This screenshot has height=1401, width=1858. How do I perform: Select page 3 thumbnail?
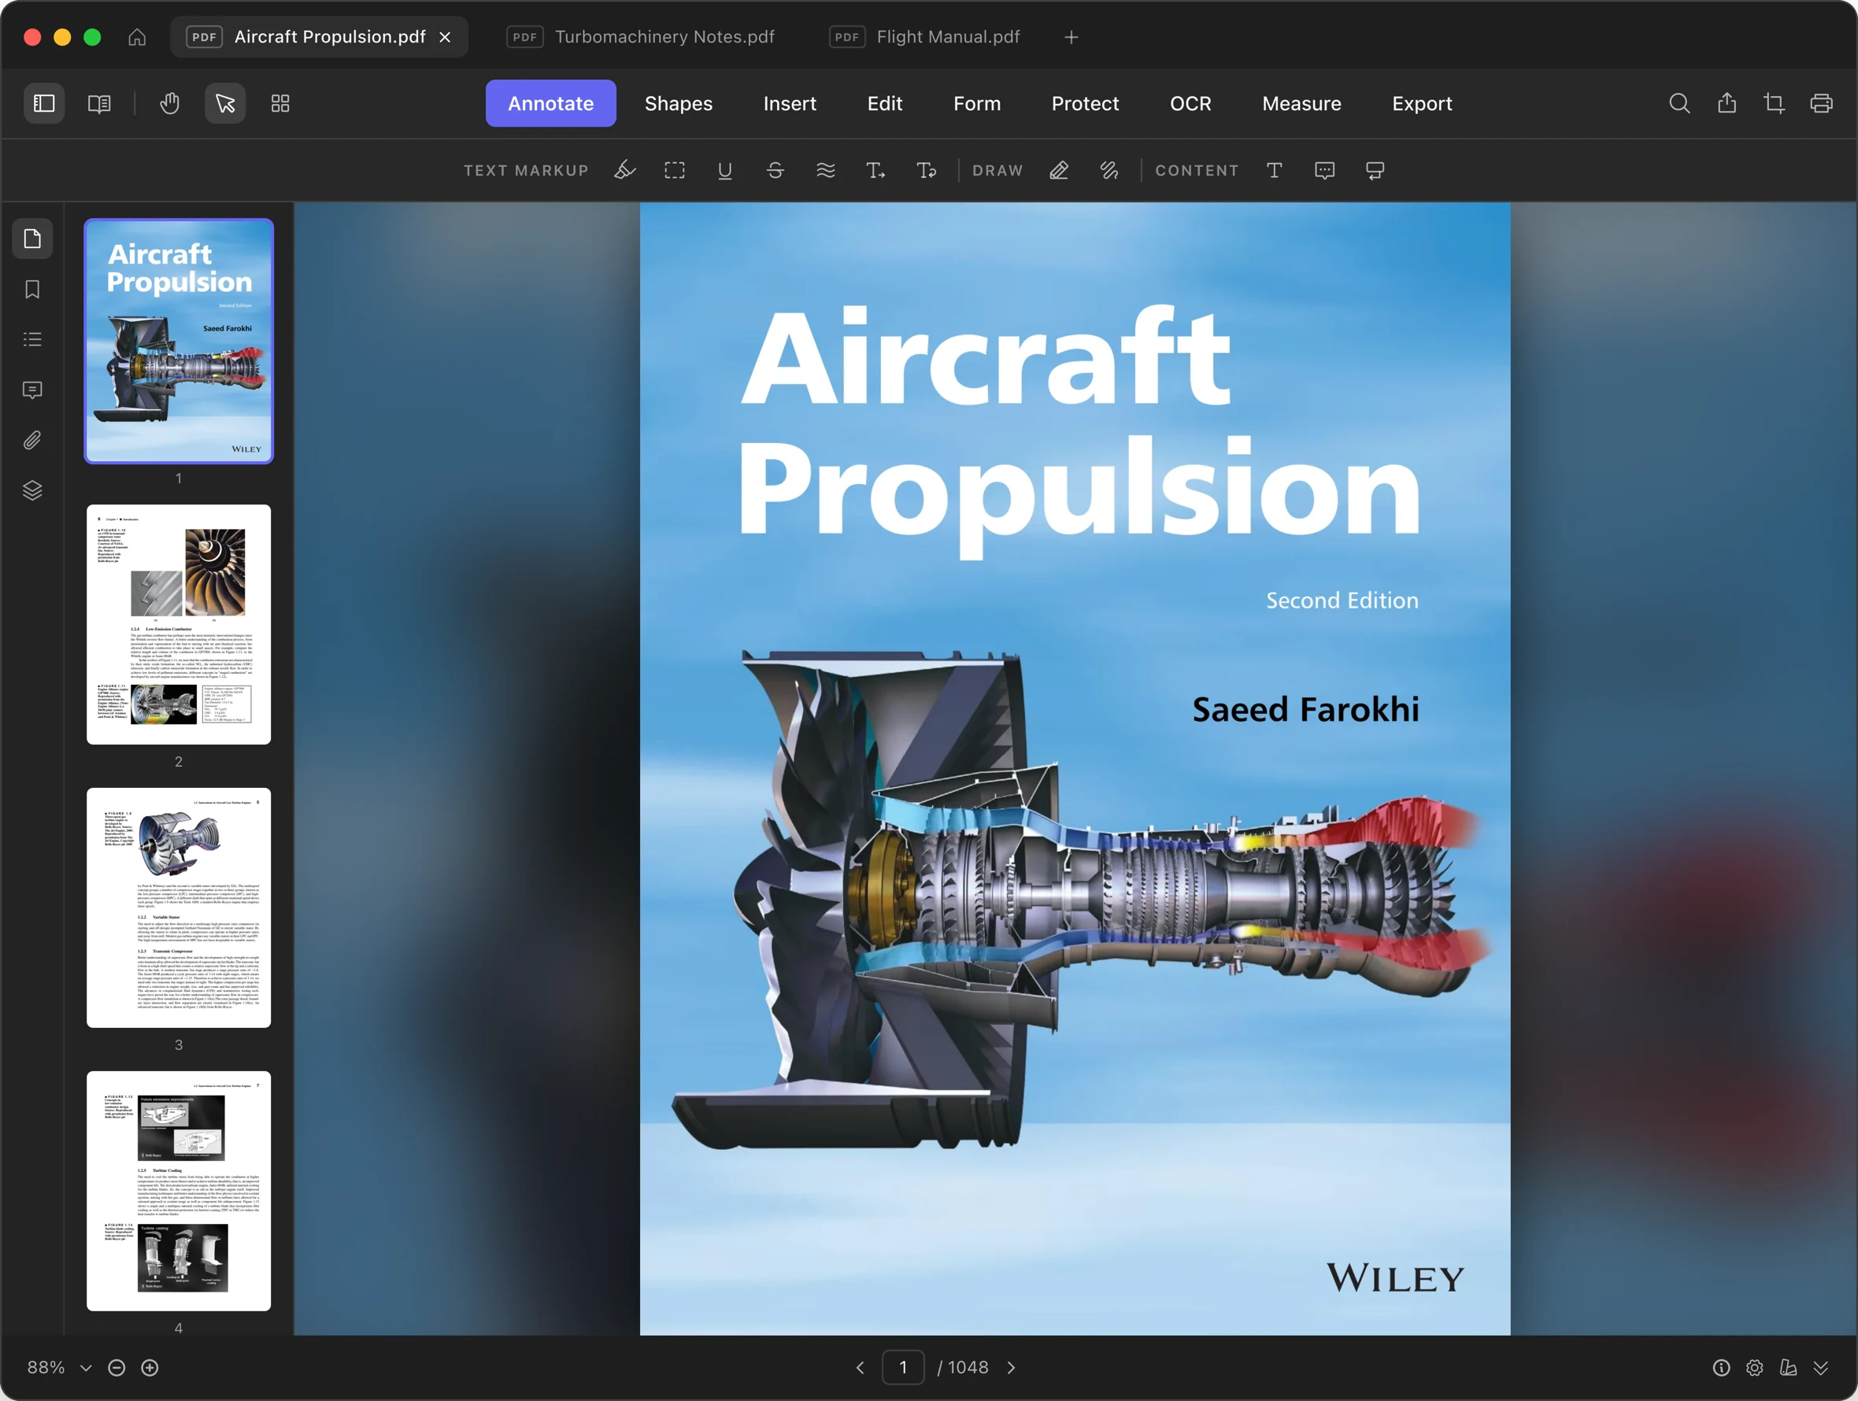click(179, 908)
